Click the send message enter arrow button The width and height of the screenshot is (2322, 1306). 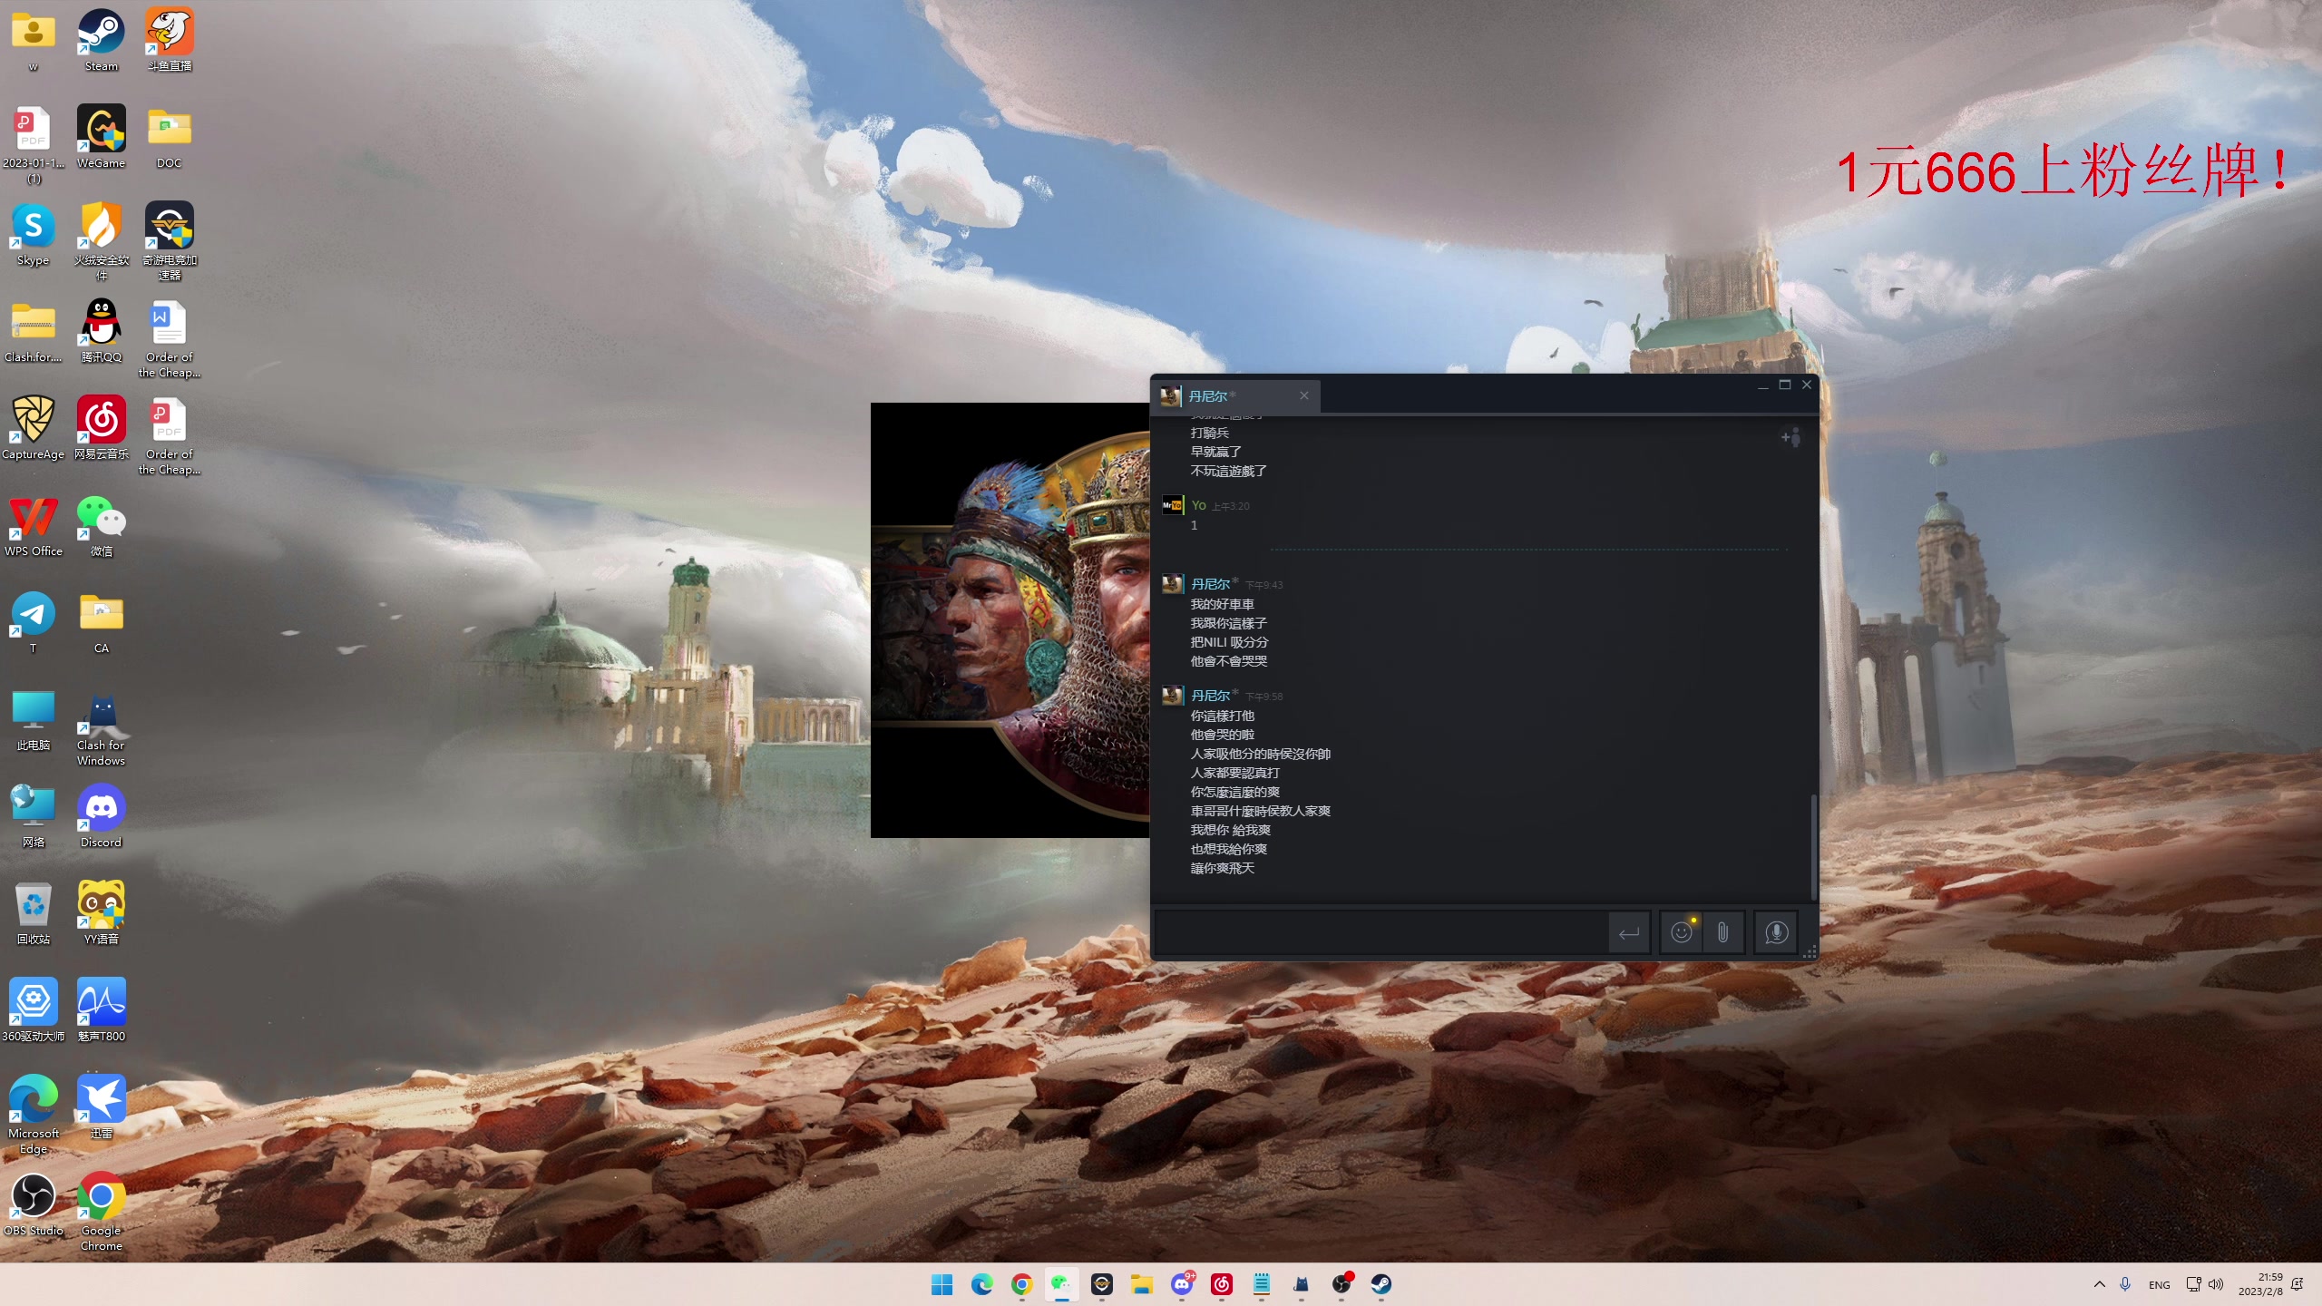click(1629, 932)
